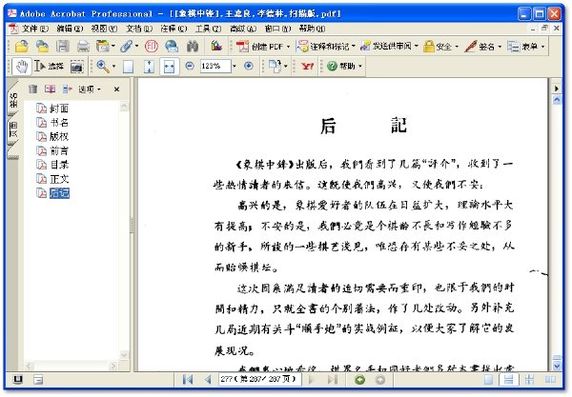Open the Comment and Markup 注释和标记 dropdown
Viewport: 572px width, 397px height.
point(326,47)
